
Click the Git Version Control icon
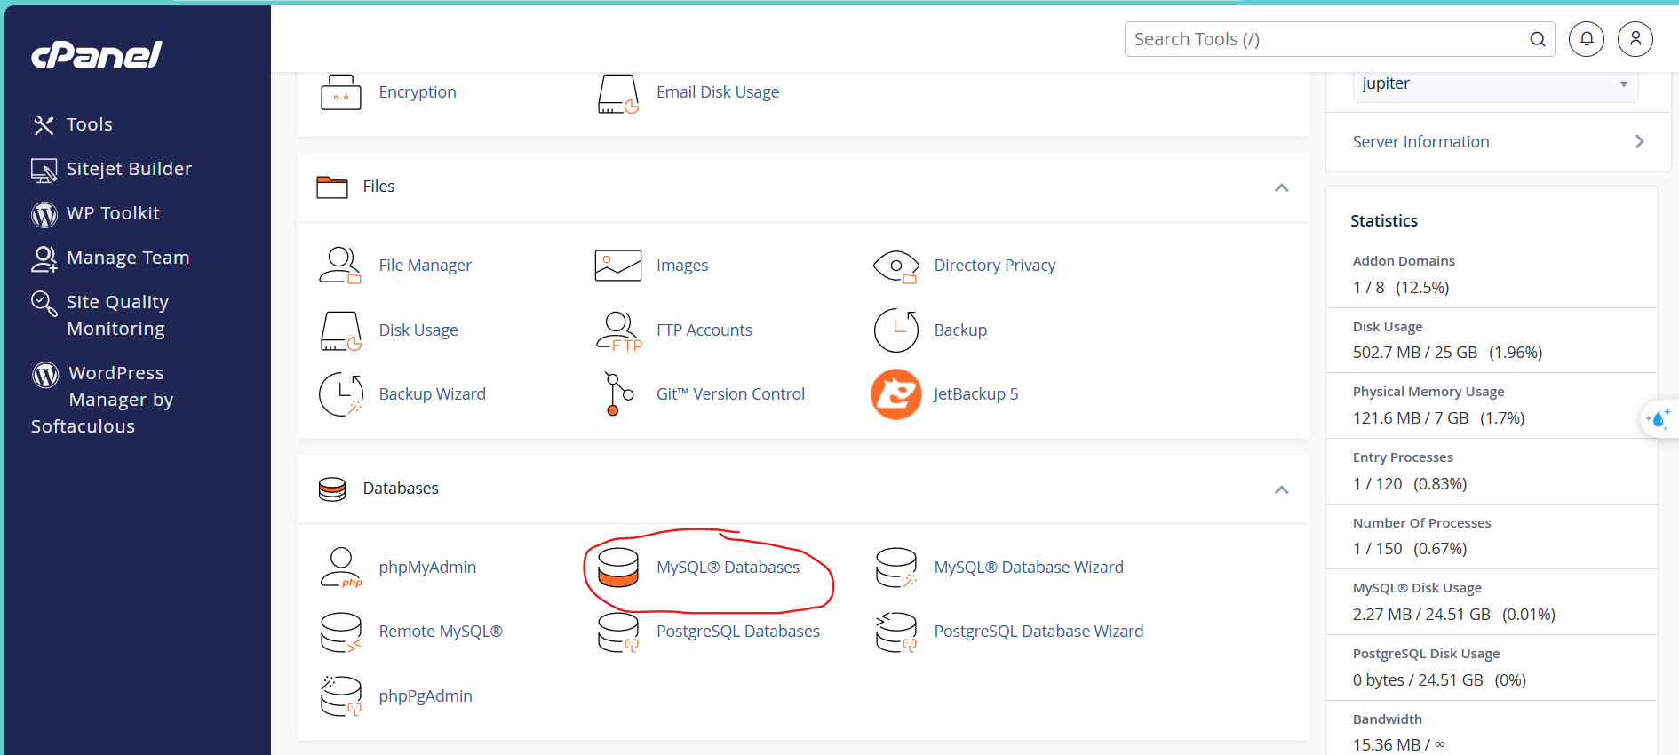618,394
